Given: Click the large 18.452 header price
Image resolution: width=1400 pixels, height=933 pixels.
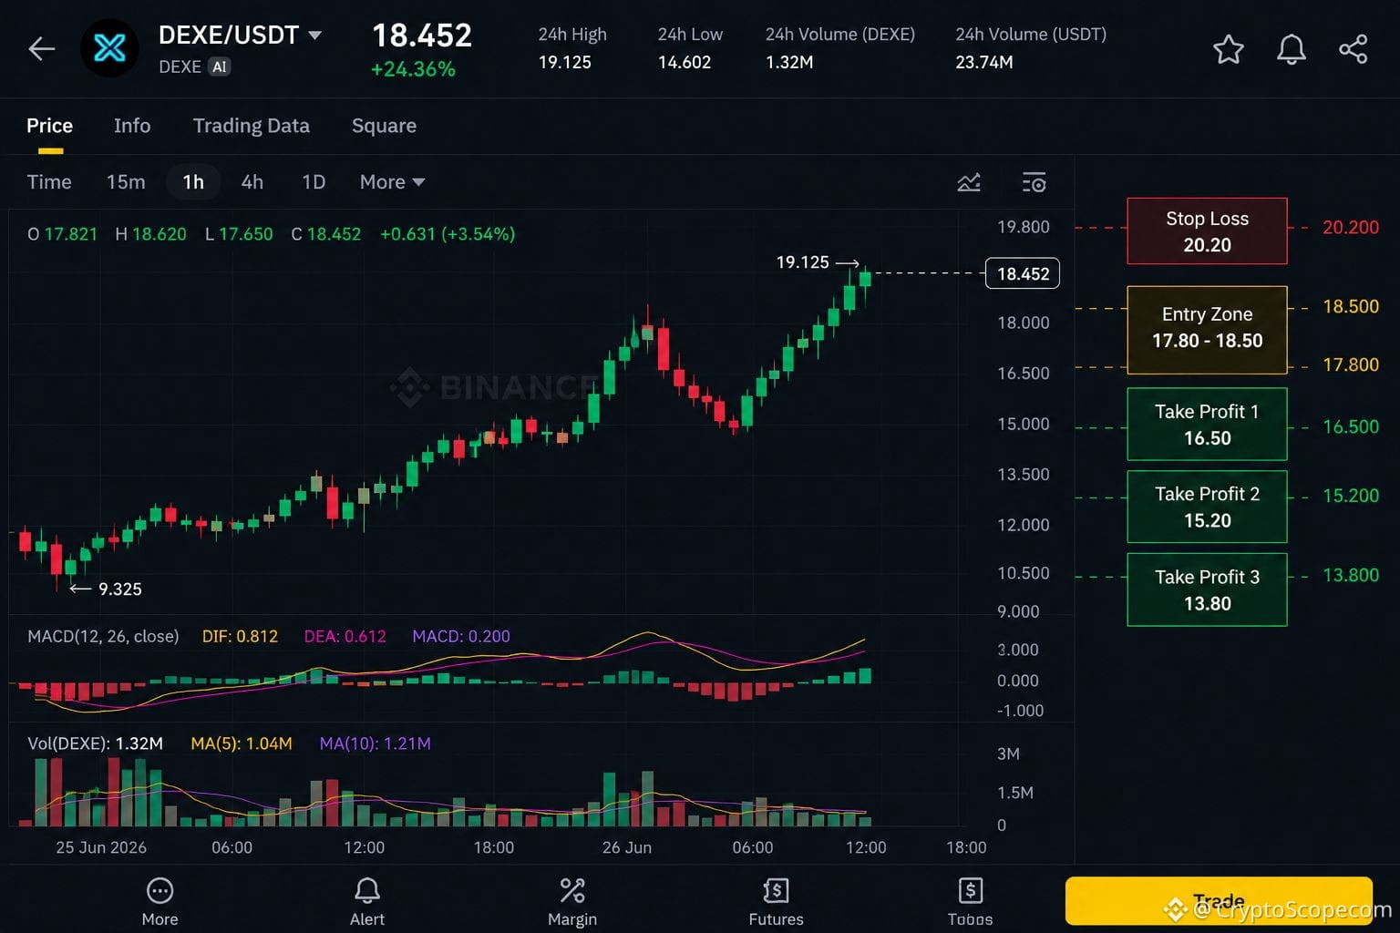Looking at the screenshot, I should 422,36.
